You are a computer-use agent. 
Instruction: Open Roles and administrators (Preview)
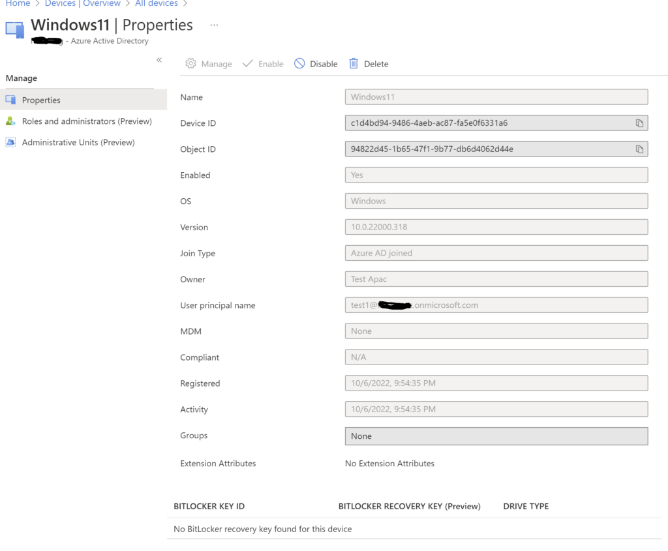pyautogui.click(x=87, y=121)
